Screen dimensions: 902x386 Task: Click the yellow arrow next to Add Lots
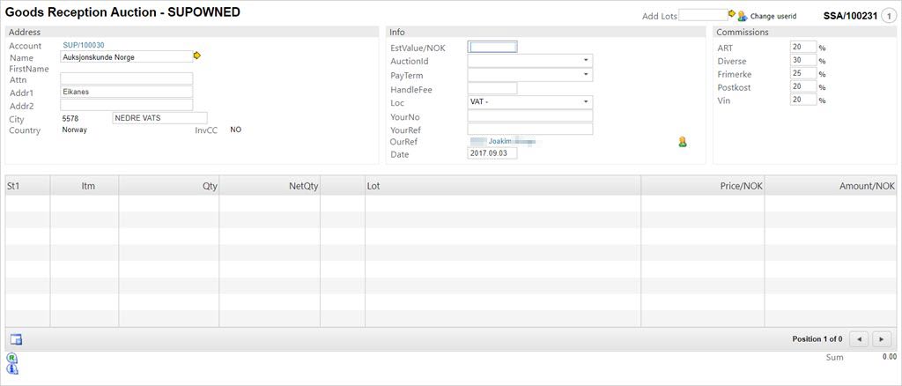click(x=732, y=14)
